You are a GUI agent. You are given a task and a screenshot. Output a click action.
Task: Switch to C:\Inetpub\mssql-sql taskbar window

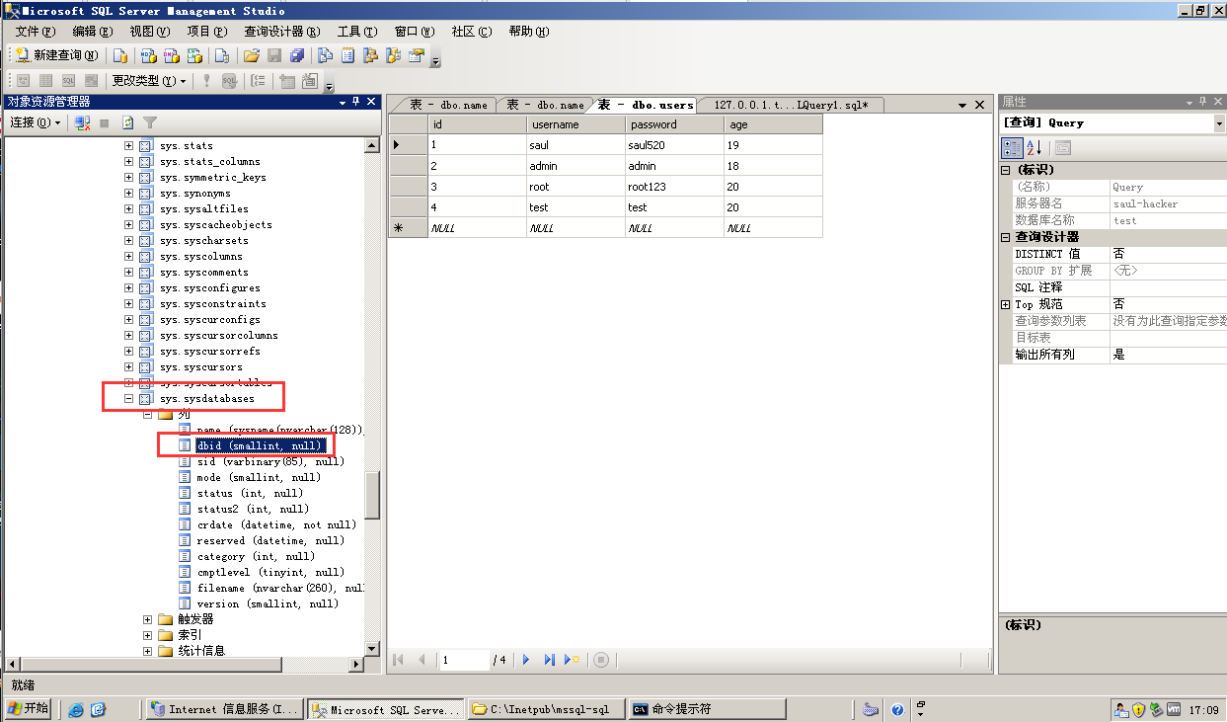click(x=546, y=709)
